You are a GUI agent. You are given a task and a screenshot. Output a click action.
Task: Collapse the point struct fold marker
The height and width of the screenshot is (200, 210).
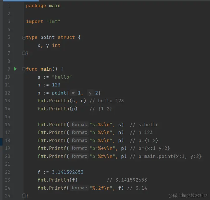[x=24, y=37]
